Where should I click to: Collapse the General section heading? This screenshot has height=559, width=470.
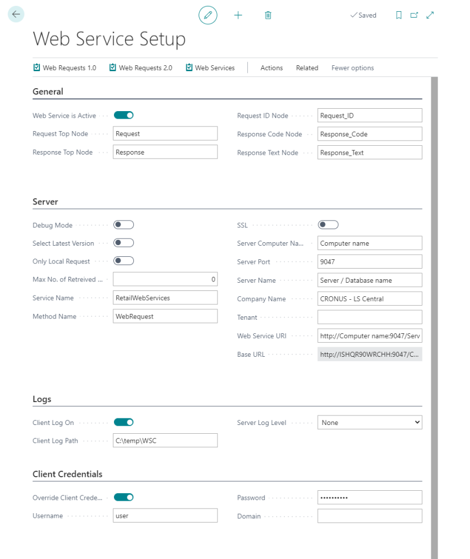pyautogui.click(x=48, y=92)
